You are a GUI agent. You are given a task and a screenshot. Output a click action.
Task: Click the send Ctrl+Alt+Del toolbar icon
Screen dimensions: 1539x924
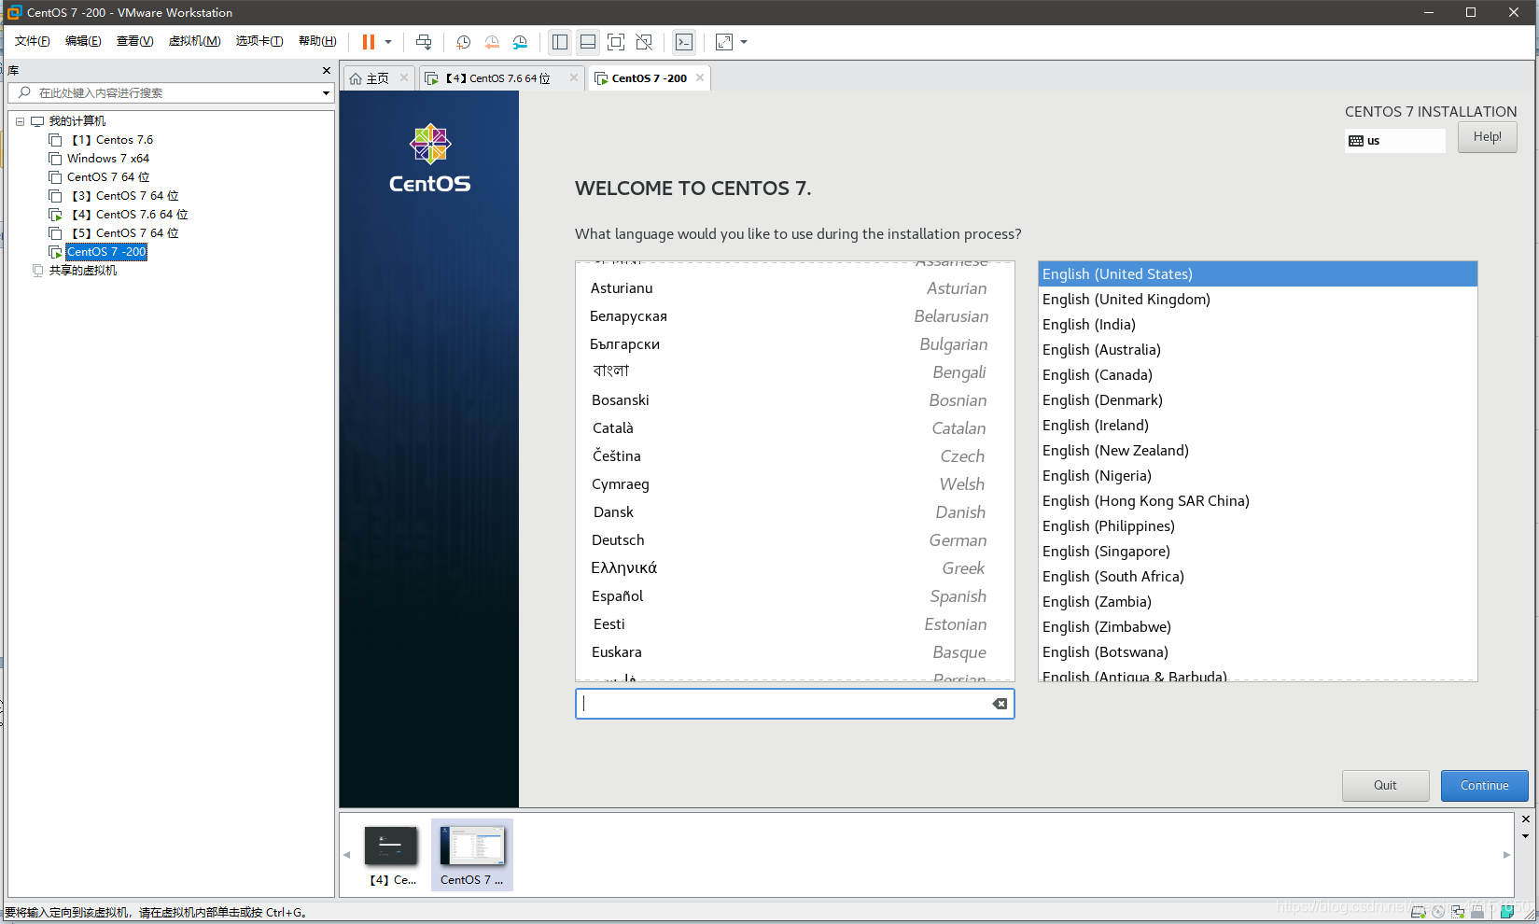tap(424, 42)
